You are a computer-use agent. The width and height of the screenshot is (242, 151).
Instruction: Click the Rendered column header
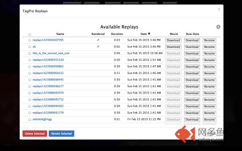98,34
